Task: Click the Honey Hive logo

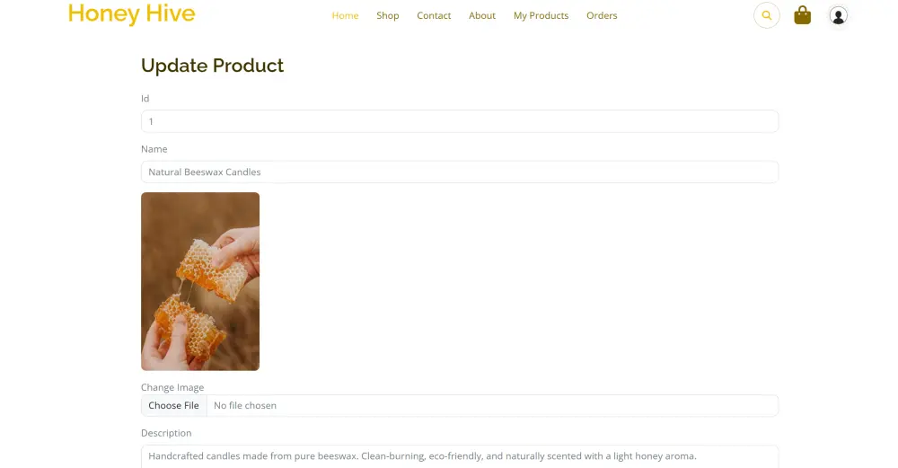Action: click(131, 13)
